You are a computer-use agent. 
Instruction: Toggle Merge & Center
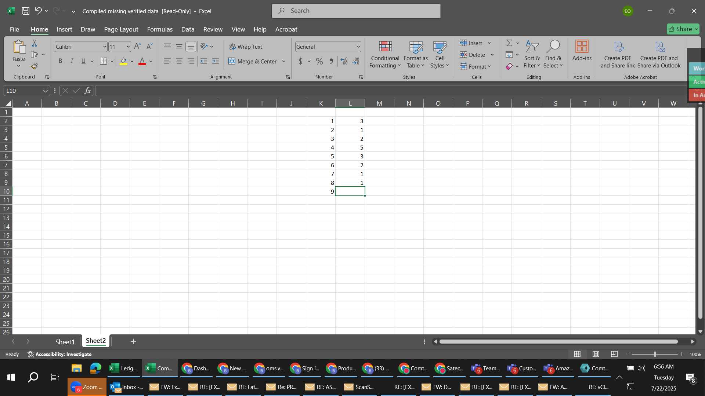[253, 61]
